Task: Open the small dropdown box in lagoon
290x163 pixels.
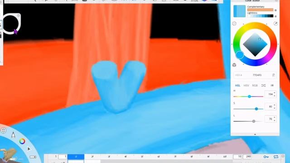Action: pos(33,157)
